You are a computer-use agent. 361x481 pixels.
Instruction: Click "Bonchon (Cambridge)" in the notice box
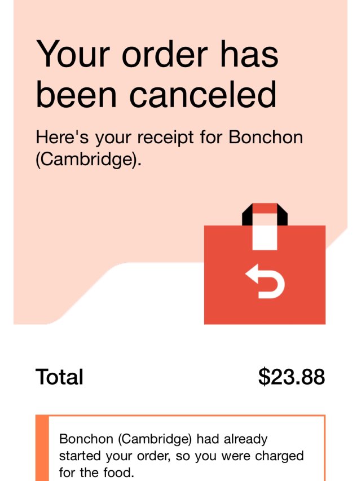click(x=120, y=439)
